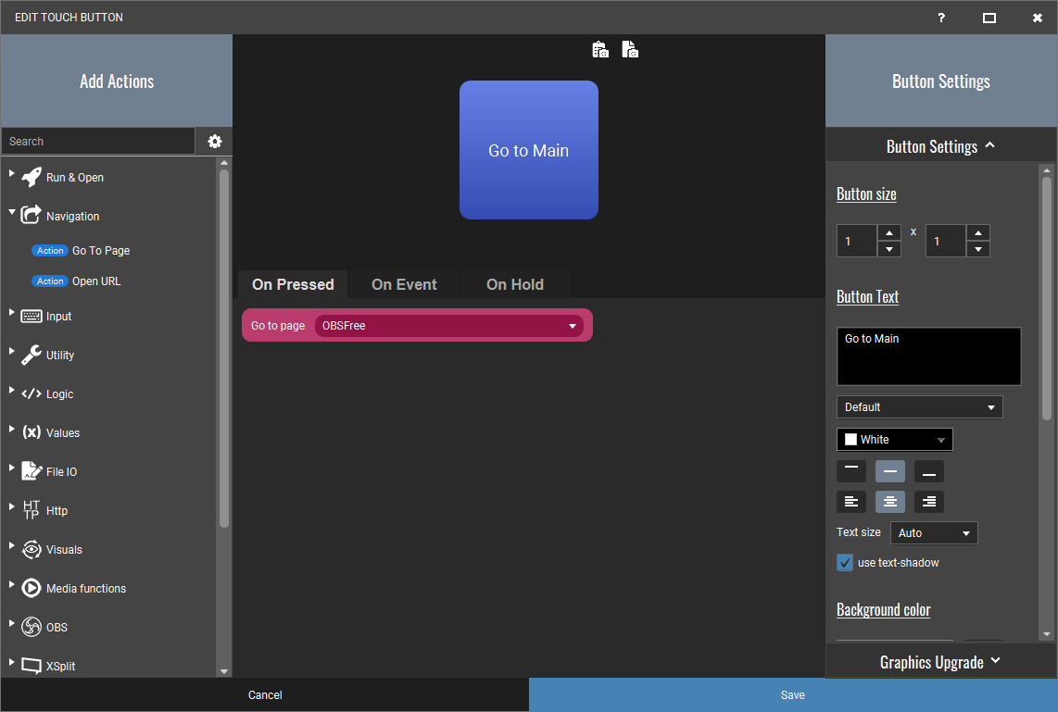Click the Run & Open rocket icon
1058x712 pixels.
pyautogui.click(x=31, y=178)
